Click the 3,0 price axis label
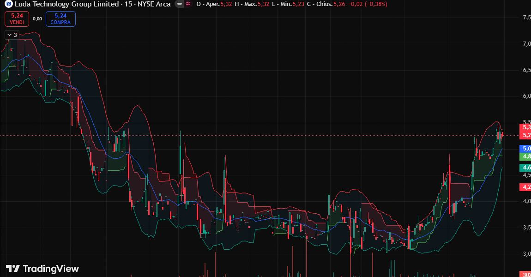Screen dimensions: 531x277 526,253
